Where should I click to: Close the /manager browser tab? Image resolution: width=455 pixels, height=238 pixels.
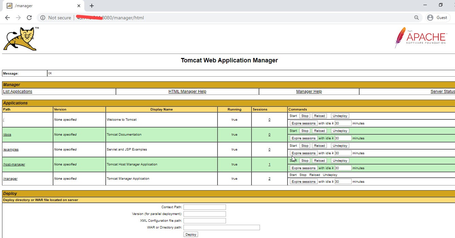79,6
